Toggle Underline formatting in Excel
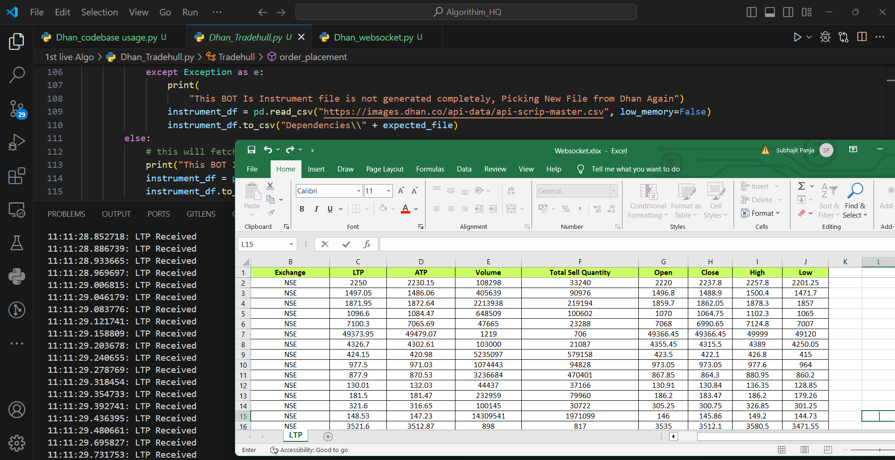This screenshot has height=460, width=895. click(330, 209)
